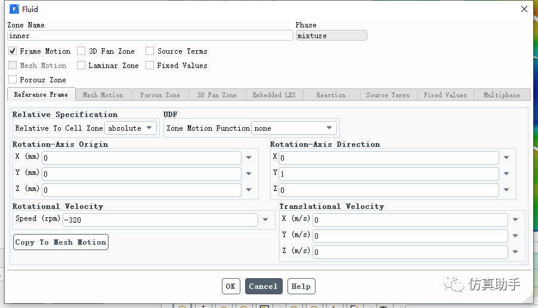Disable the Frame Motion checkbox
Viewport: 538px width, 308px height.
13,51
